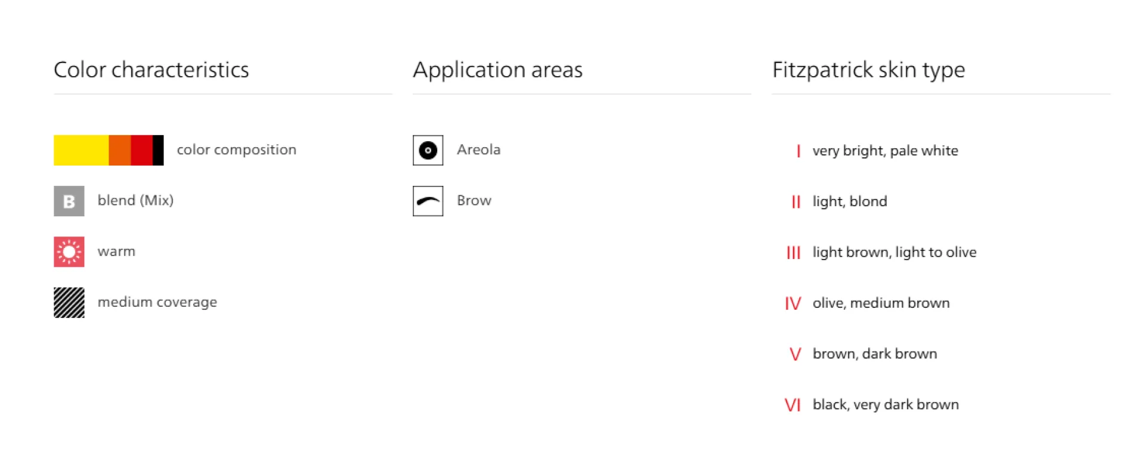Click the 'light, blond' skin type text
This screenshot has width=1145, height=455.
[x=850, y=201]
